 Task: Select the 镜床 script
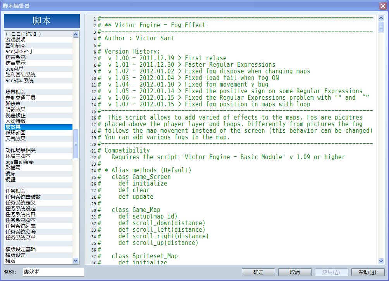(39, 173)
